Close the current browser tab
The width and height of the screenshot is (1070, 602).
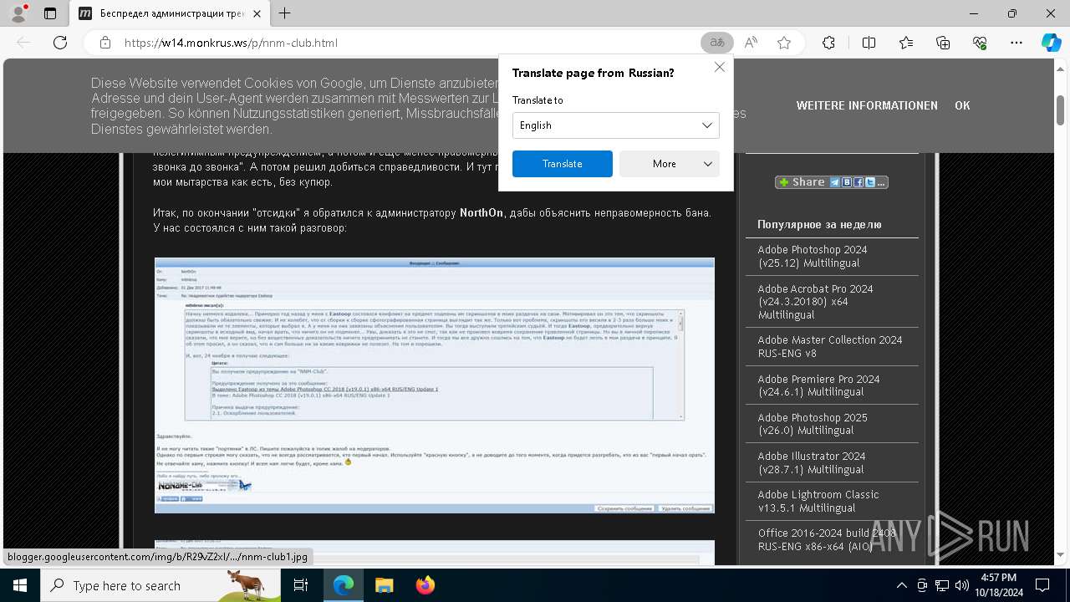pos(255,13)
